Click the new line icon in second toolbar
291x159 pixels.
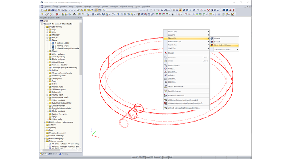[47, 14]
